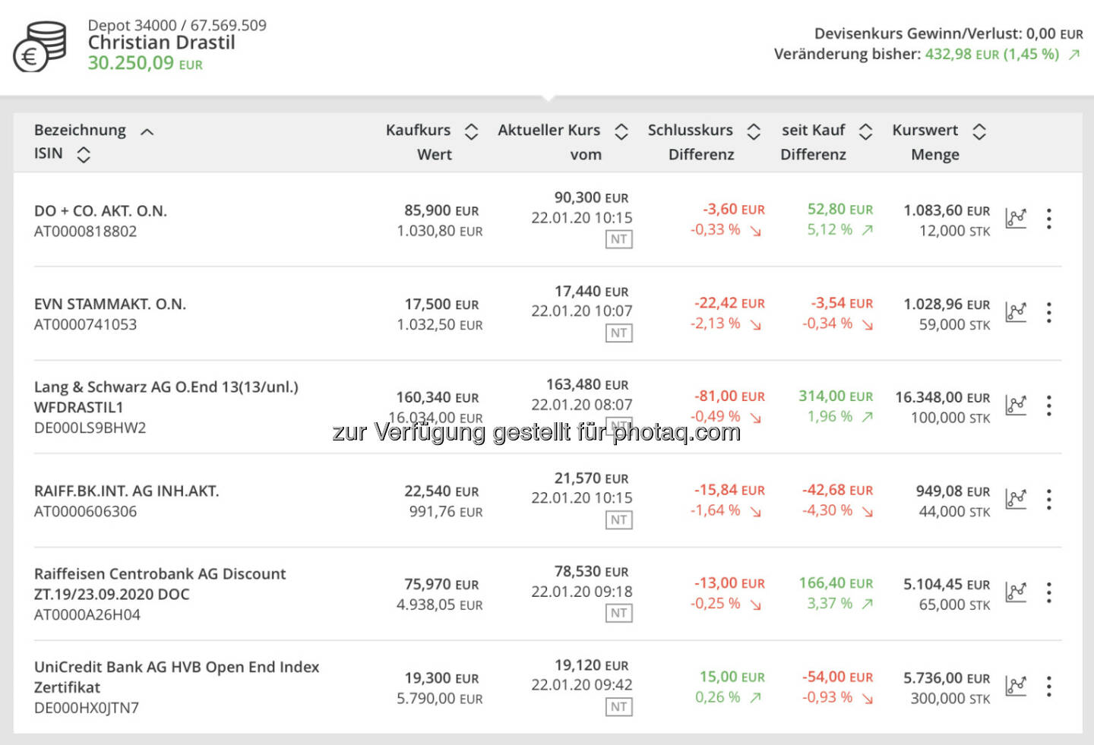Open three-dot menu for Raiffeisen Centrobank row
This screenshot has width=1094, height=745.
(1049, 592)
